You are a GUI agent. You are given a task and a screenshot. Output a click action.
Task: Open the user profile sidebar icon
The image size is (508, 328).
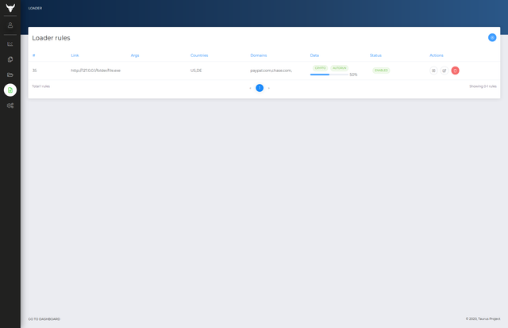(x=10, y=25)
